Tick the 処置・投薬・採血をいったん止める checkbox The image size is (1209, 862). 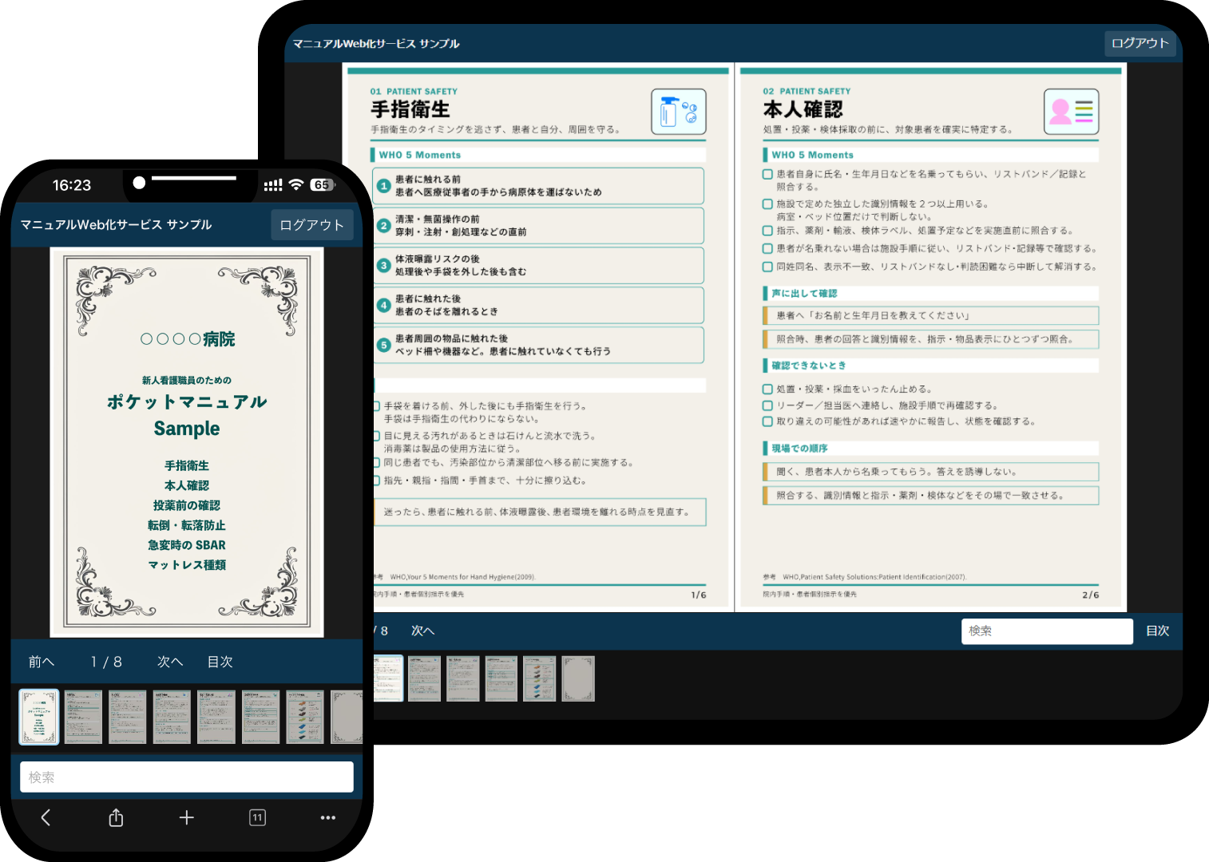click(x=767, y=389)
